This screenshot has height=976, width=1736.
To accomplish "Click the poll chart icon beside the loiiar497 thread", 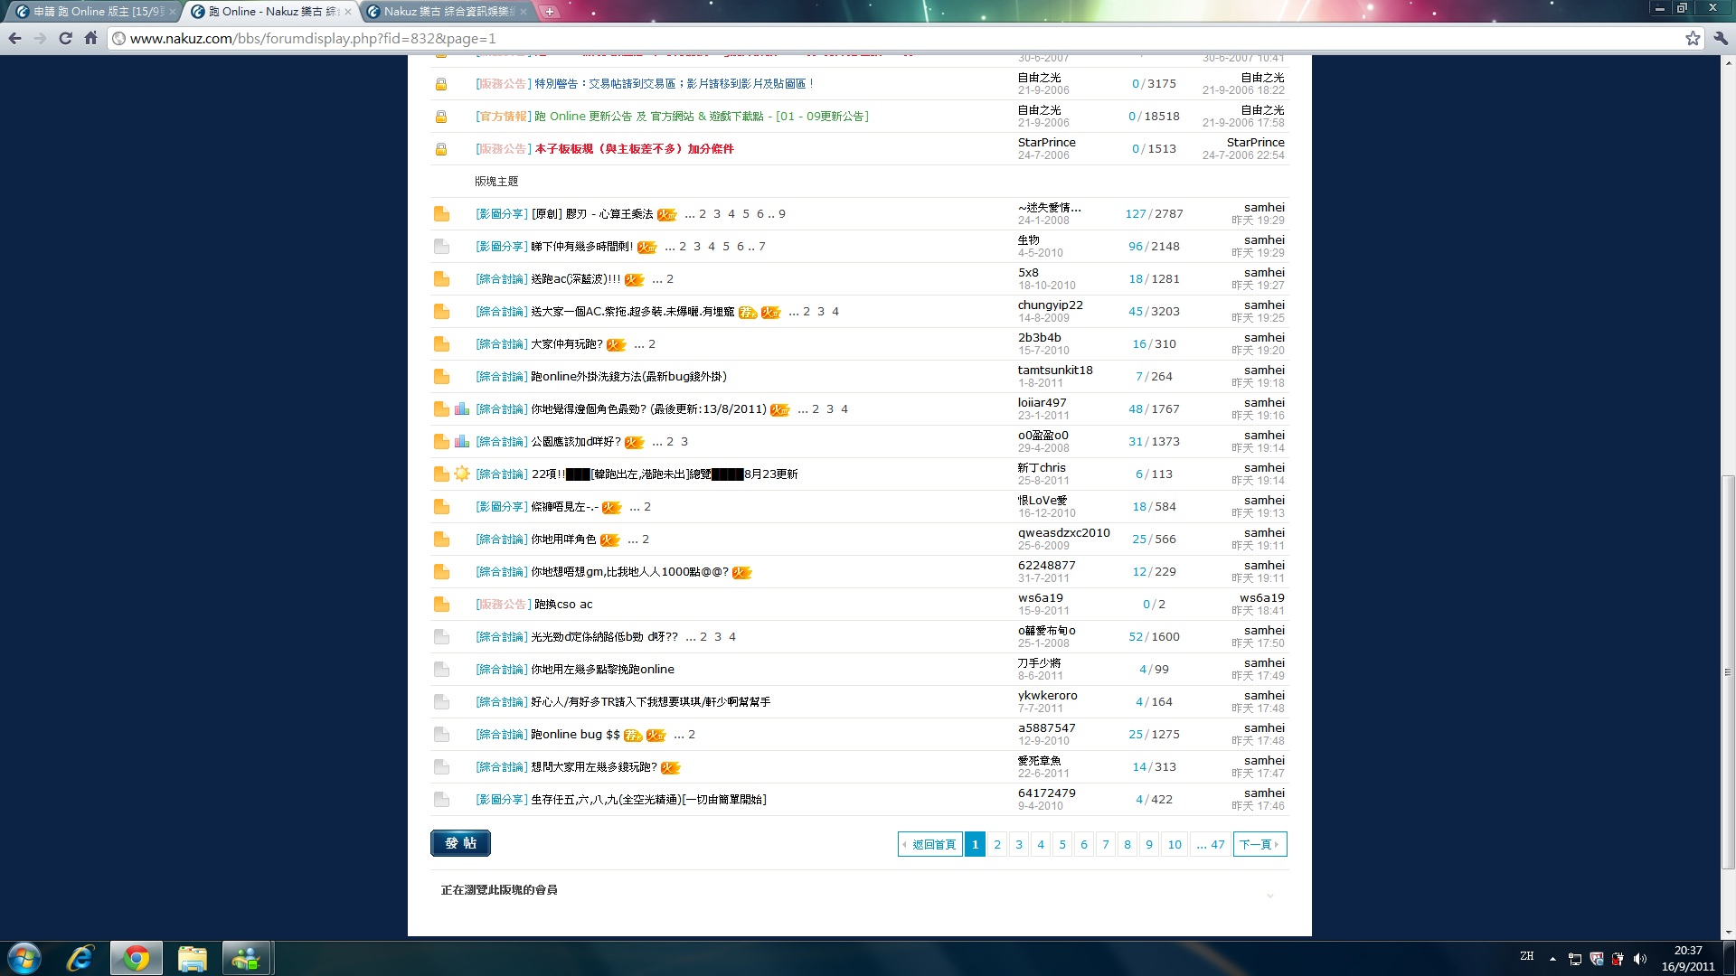I will pos(462,409).
